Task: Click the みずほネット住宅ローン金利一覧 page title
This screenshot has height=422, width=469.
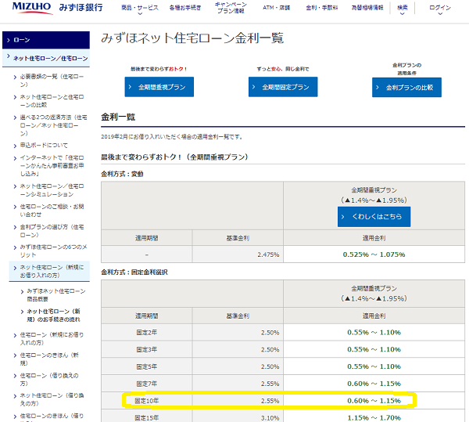Action: point(192,38)
